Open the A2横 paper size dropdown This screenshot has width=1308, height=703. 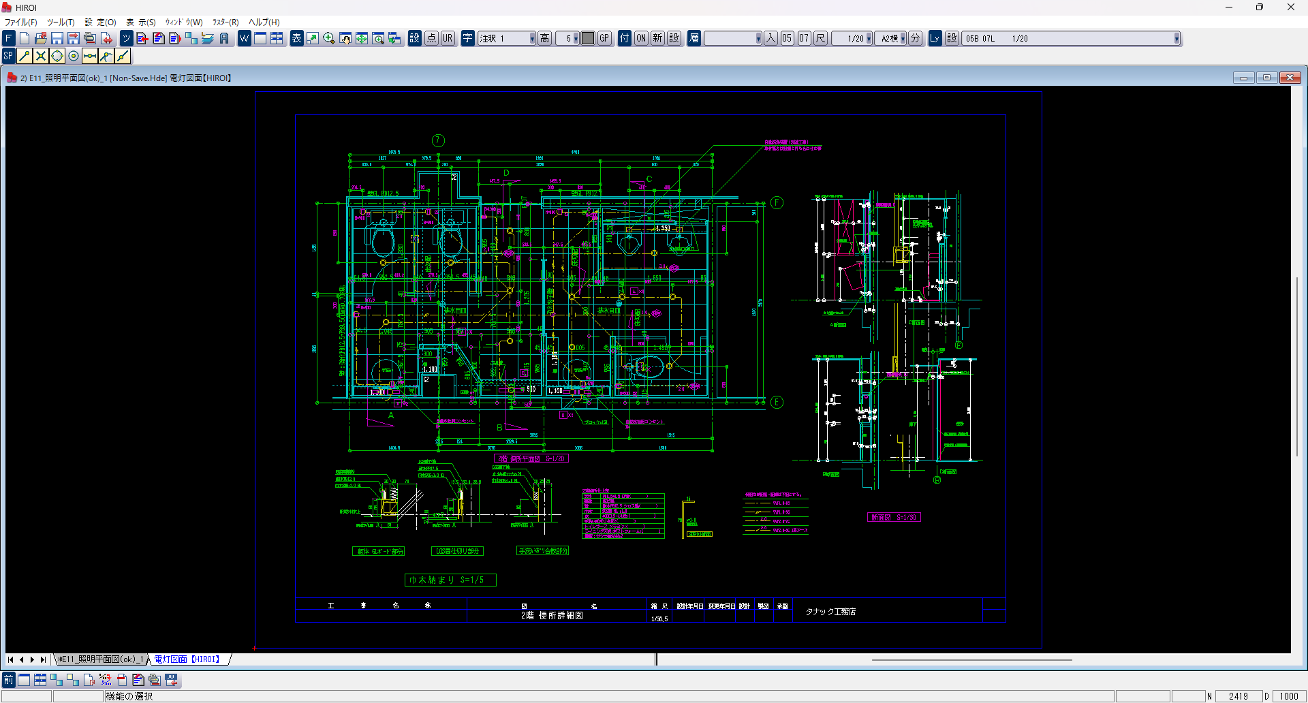[x=903, y=39]
